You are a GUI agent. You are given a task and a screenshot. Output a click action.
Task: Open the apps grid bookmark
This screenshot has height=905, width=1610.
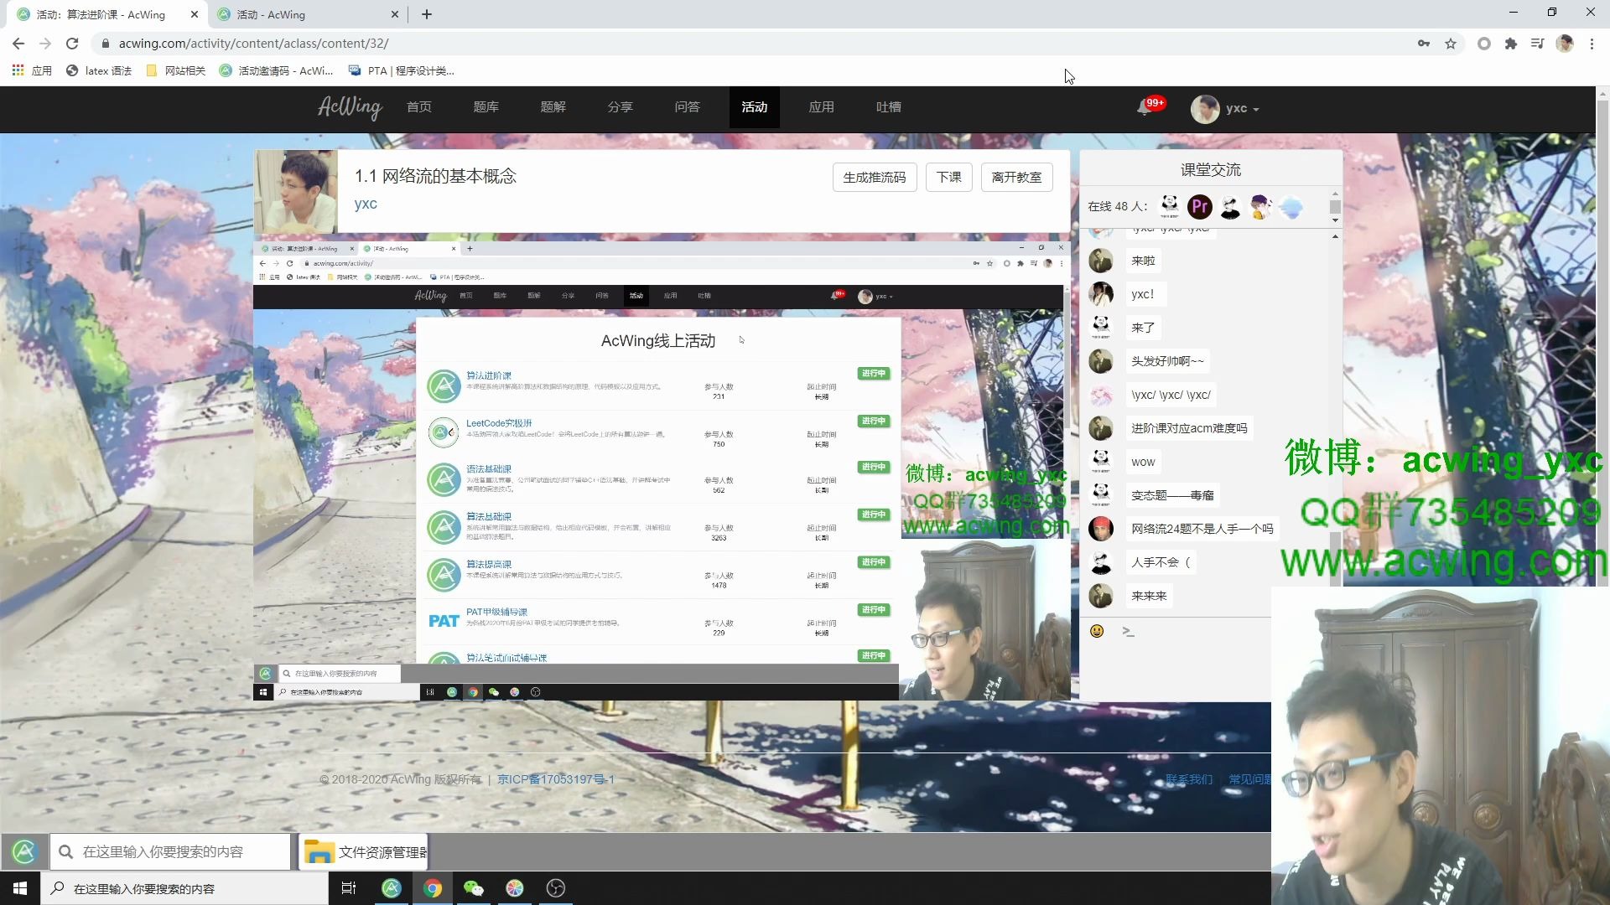32,70
